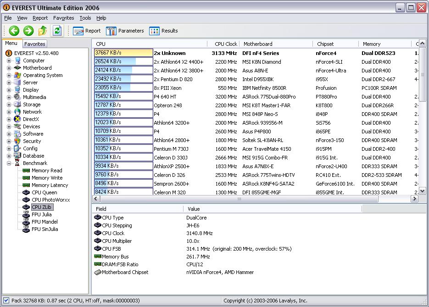Select the Network tree icon
Viewport: 429px width, 307px height.
pyautogui.click(x=17, y=112)
